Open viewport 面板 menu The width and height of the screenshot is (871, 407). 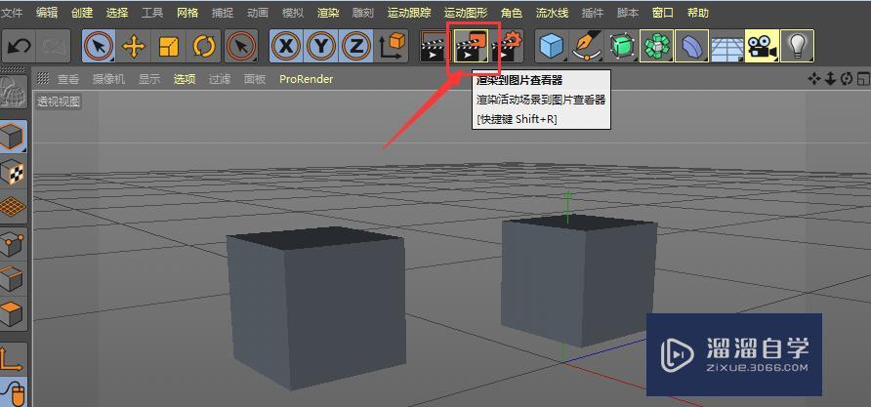point(255,79)
